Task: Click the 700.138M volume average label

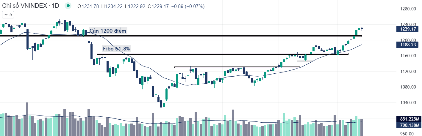Action: coord(407,125)
